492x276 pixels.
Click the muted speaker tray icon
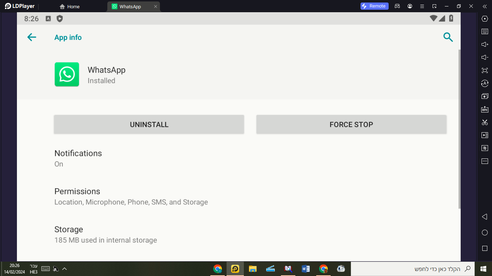click(55, 269)
